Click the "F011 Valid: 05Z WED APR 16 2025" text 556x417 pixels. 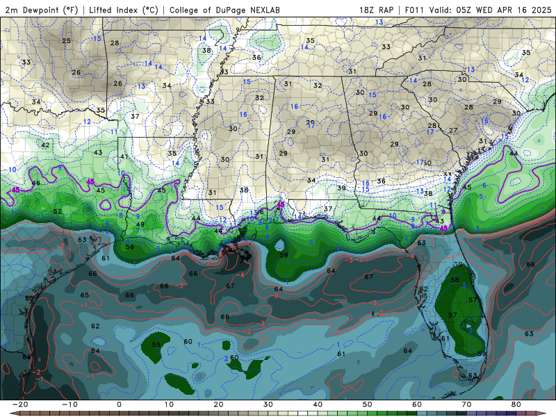tap(478, 10)
